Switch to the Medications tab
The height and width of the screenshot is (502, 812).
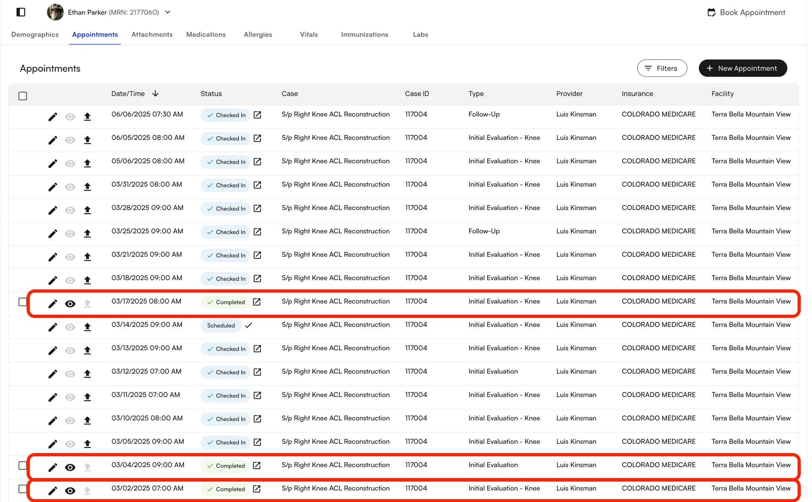206,34
